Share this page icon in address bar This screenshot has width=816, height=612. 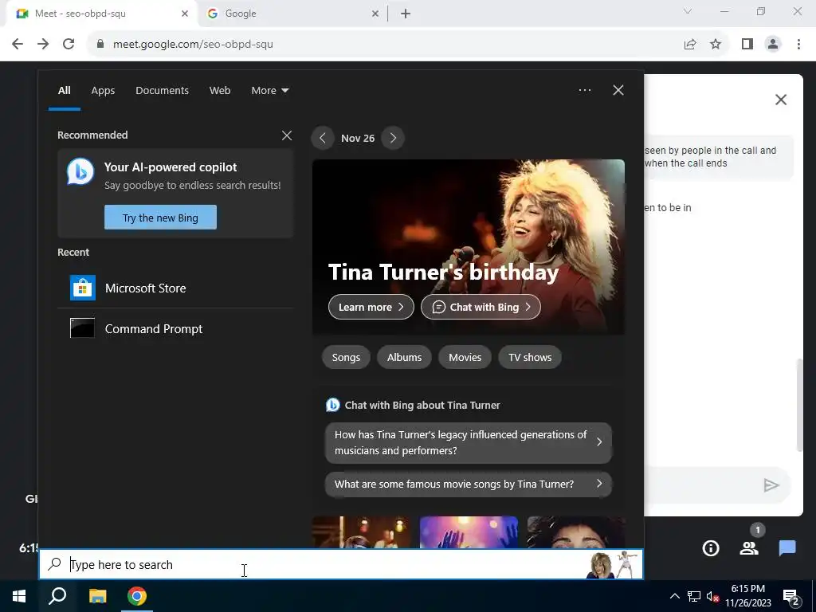[690, 45]
